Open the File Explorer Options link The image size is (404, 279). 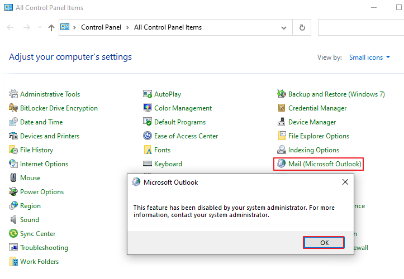coord(319,136)
